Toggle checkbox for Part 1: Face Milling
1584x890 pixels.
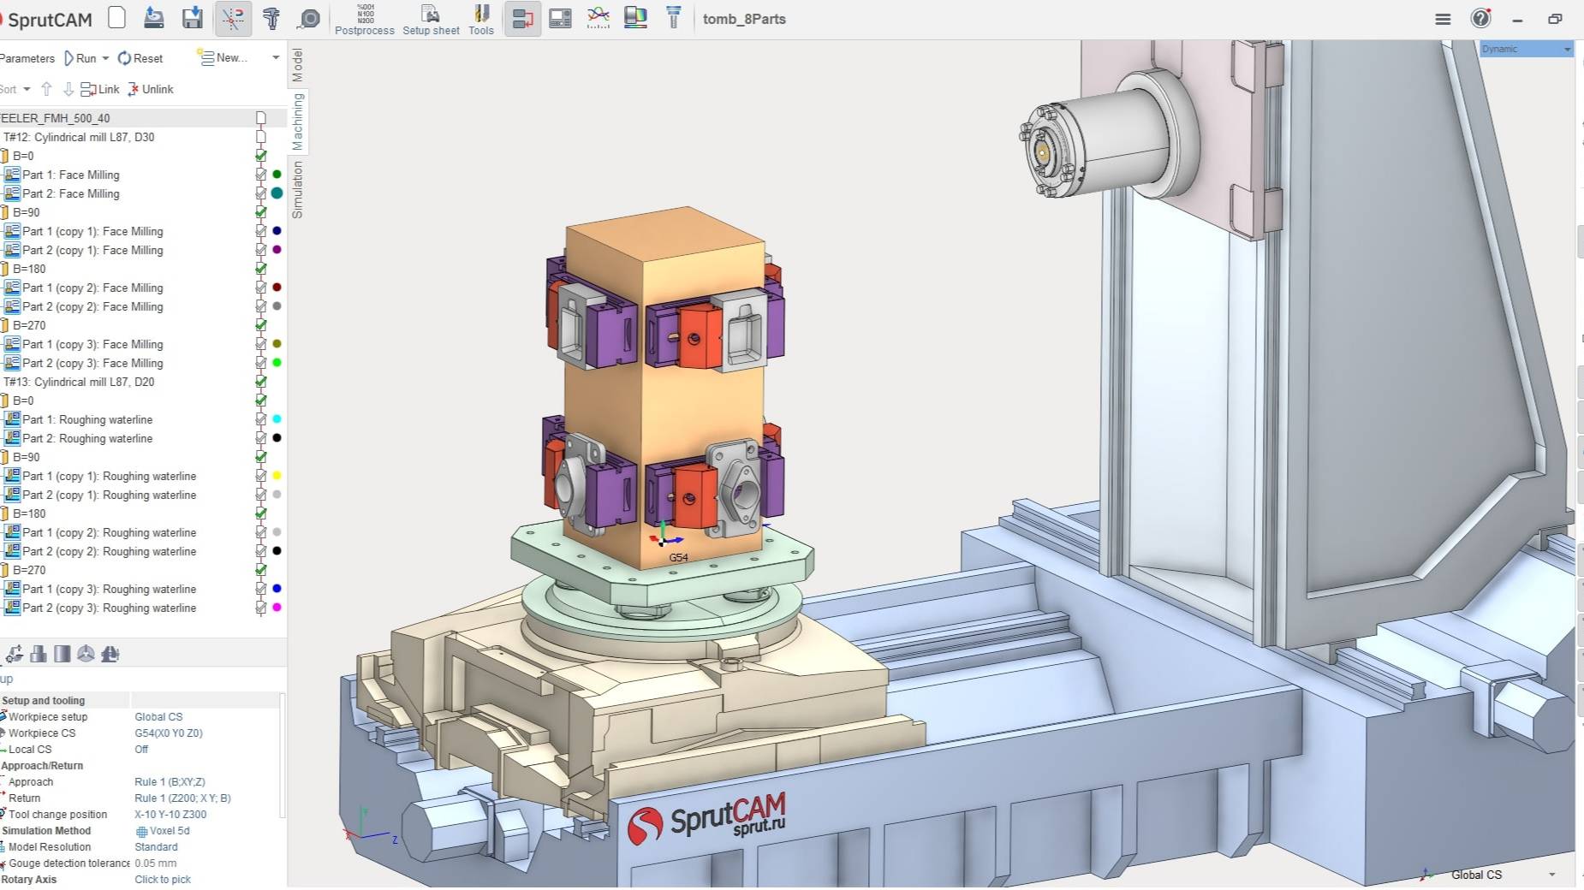pos(261,175)
